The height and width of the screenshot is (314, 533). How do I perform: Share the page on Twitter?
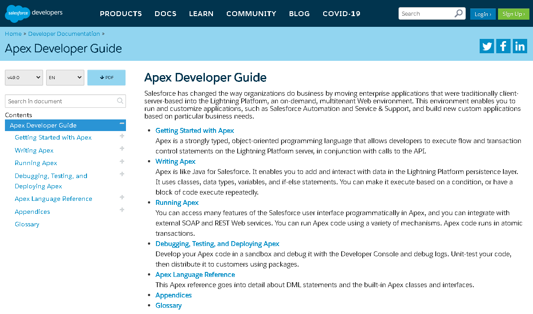(x=486, y=46)
